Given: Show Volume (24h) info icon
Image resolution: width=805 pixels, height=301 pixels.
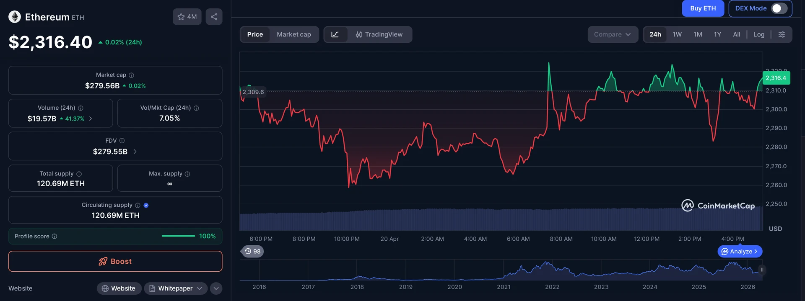Looking at the screenshot, I should [x=80, y=108].
